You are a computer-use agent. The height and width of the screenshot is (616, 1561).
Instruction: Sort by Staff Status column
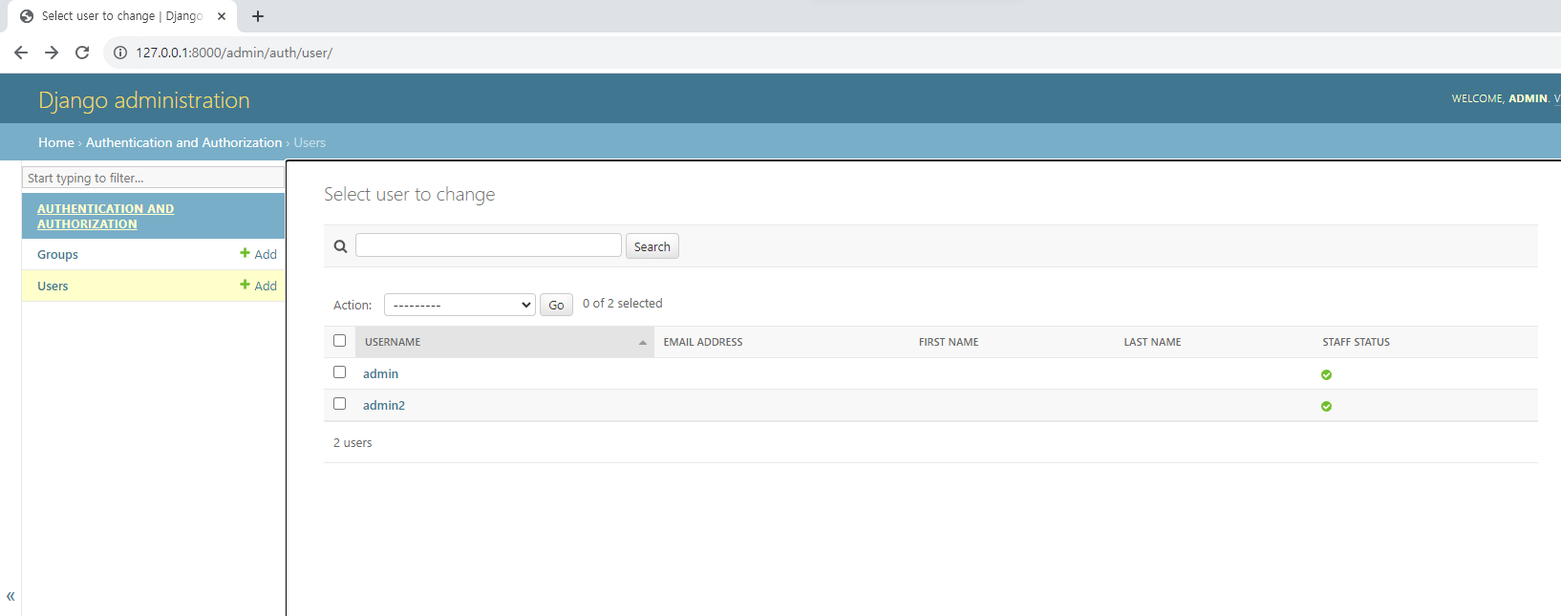tap(1356, 342)
